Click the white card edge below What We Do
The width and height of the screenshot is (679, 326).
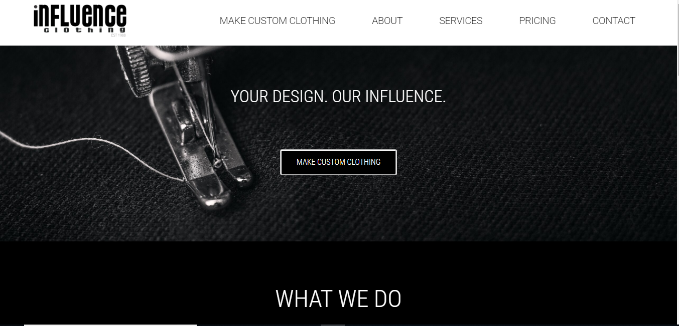click(x=110, y=325)
